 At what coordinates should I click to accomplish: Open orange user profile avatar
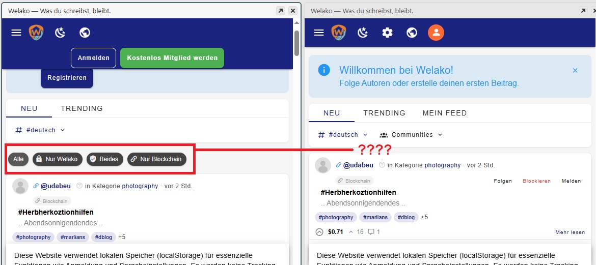(436, 33)
